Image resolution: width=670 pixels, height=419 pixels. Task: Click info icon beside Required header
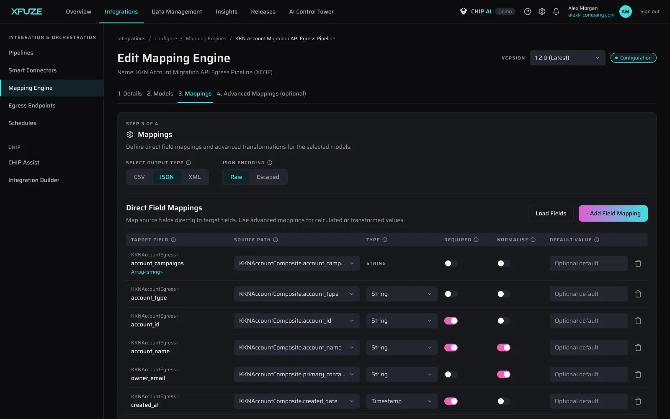(x=476, y=240)
